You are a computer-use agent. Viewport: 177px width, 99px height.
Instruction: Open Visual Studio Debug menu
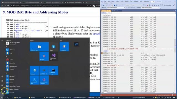pos(127,1)
